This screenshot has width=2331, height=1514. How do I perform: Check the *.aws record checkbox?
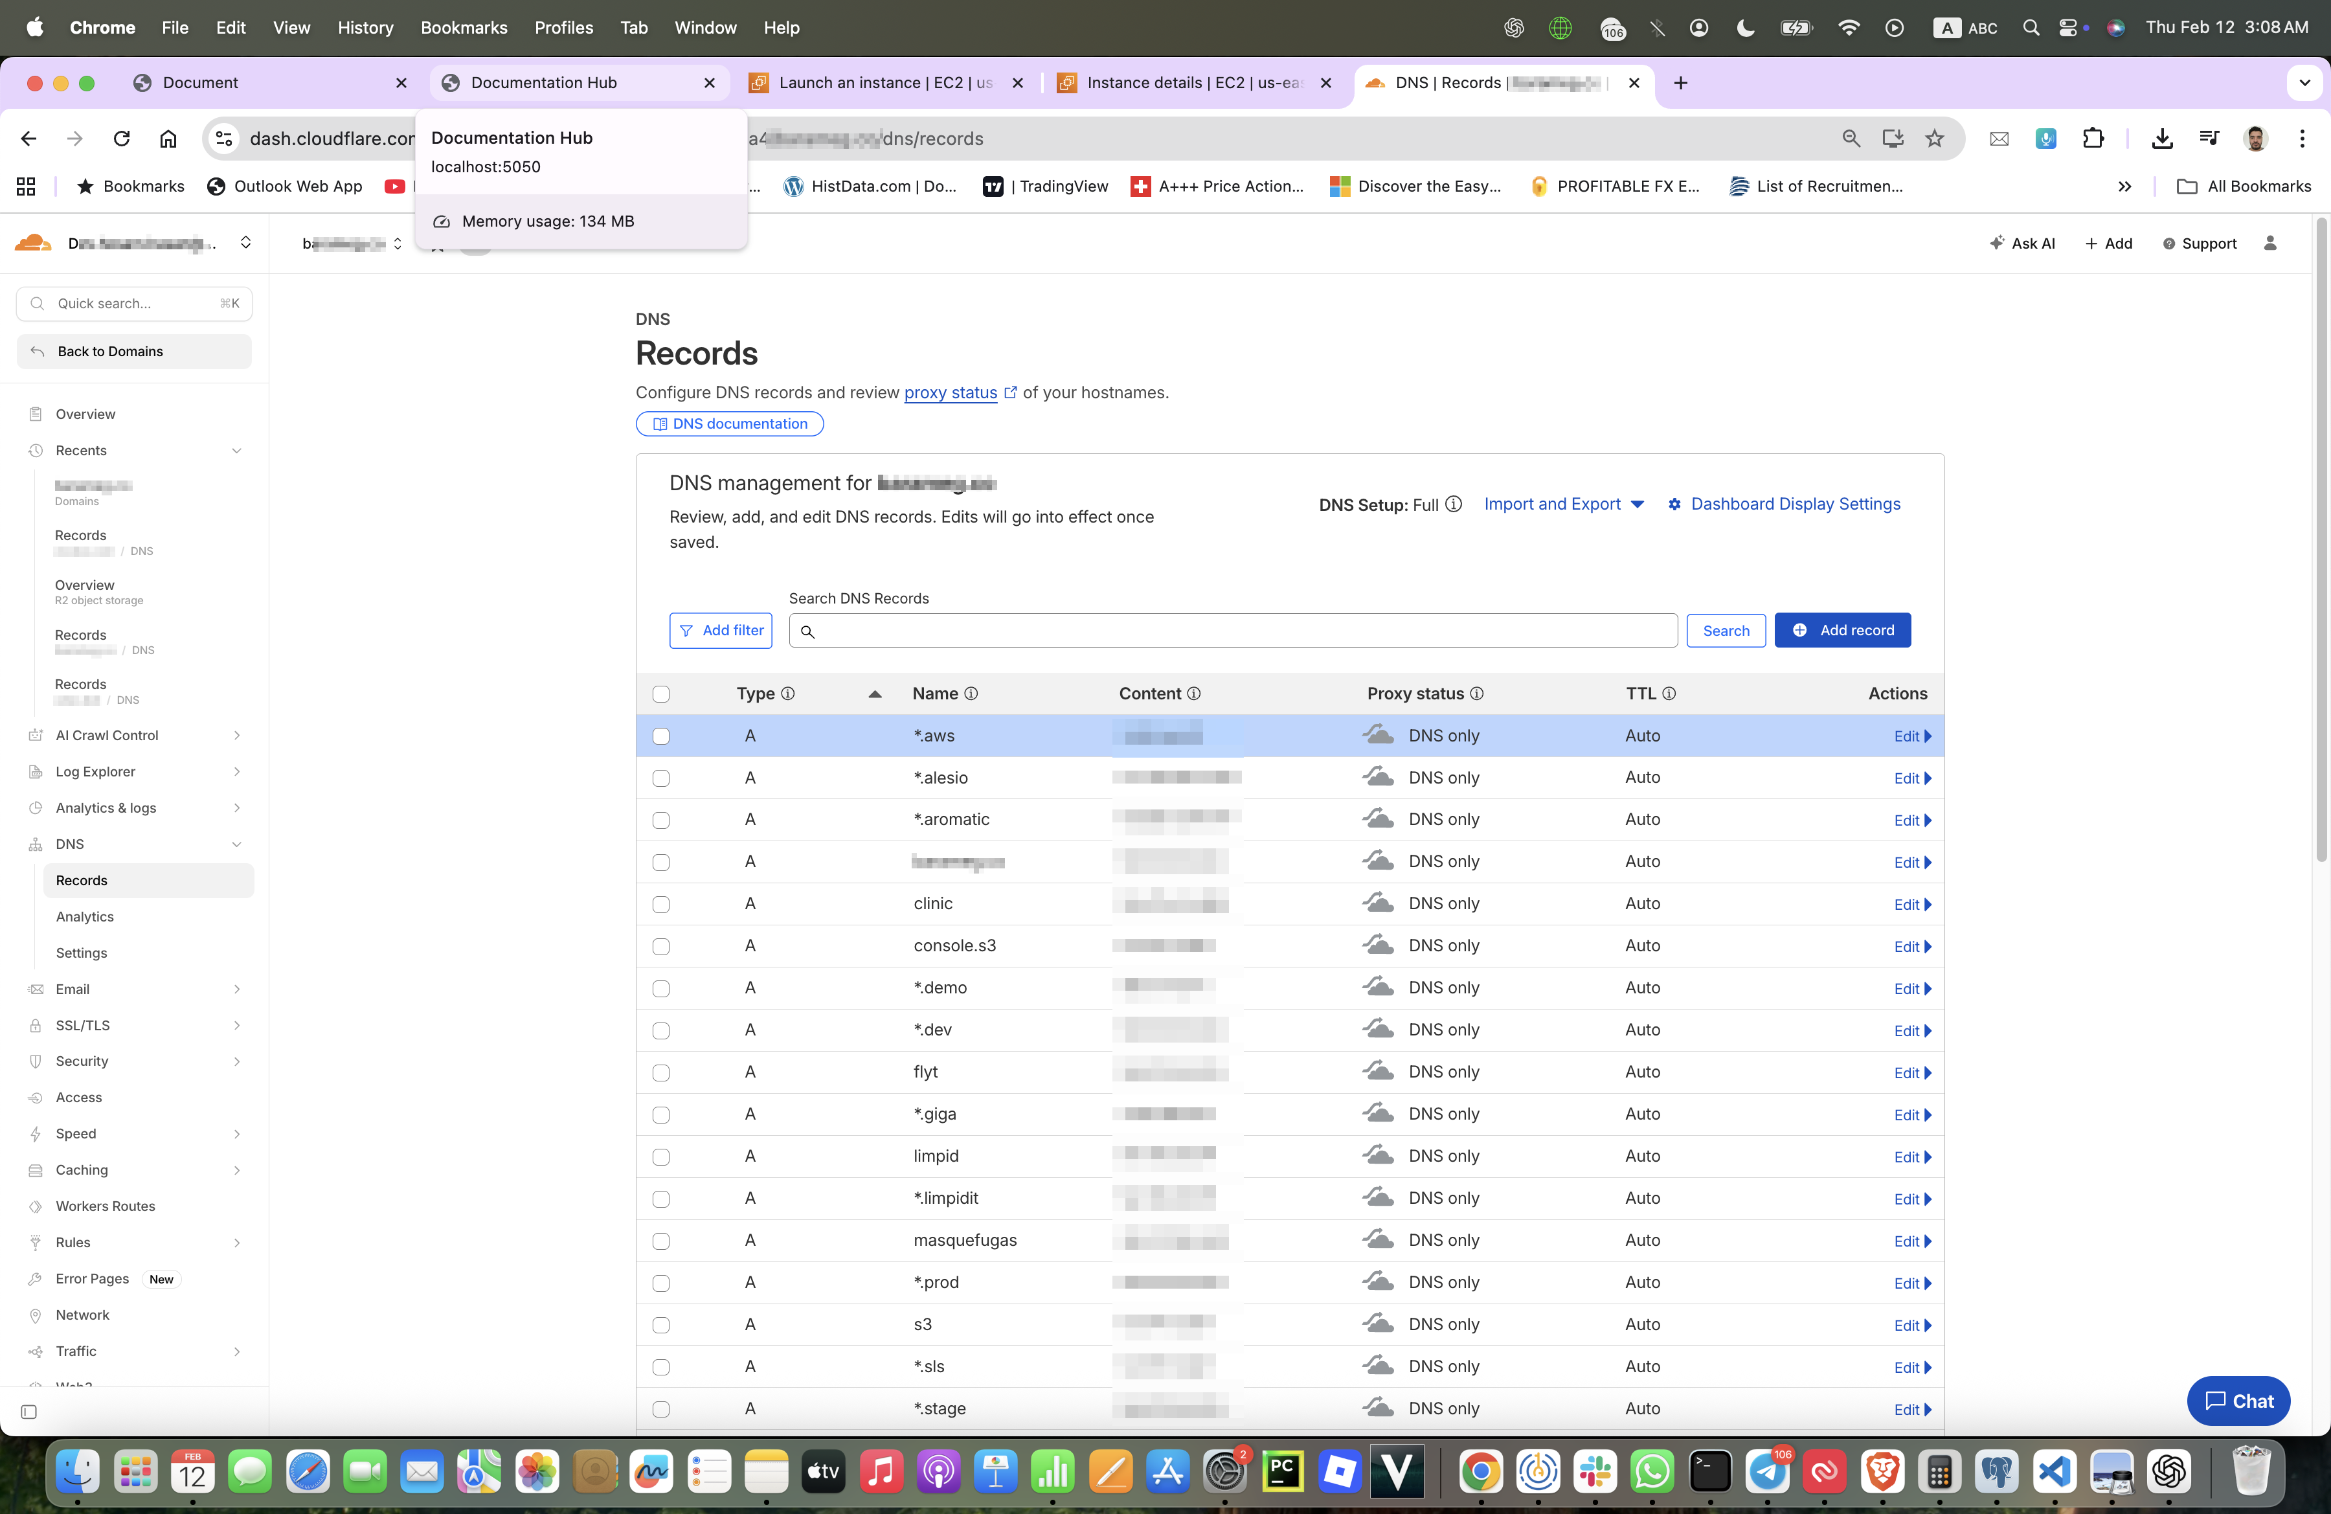[661, 736]
